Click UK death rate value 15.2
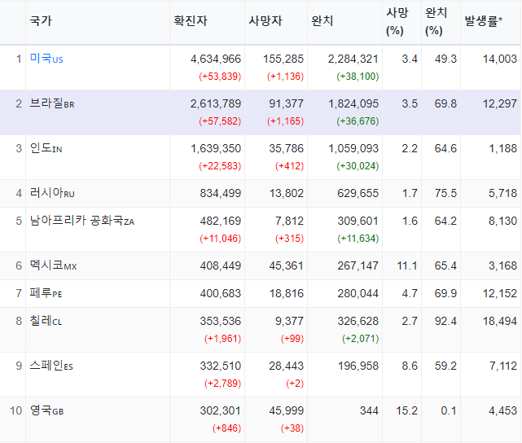Image resolution: width=522 pixels, height=443 pixels. pyautogui.click(x=406, y=410)
